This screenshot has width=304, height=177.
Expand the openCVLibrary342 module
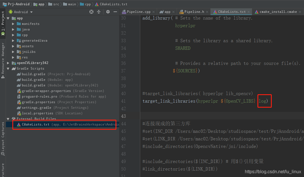coord(8,63)
